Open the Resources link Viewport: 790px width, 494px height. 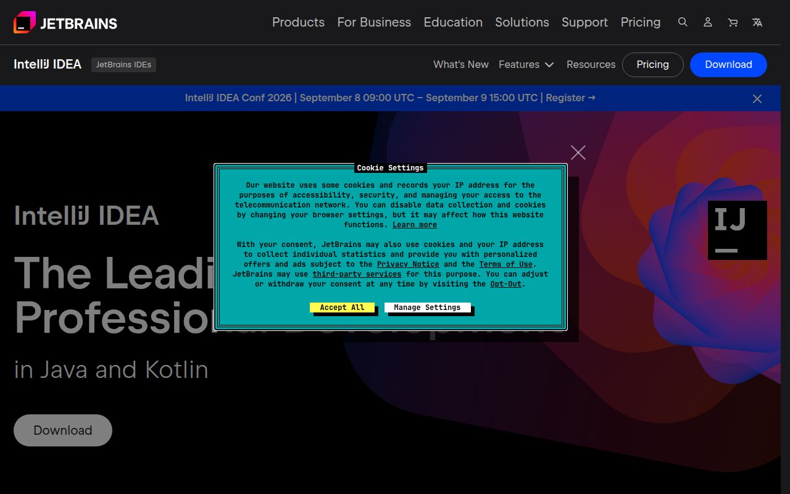point(591,64)
